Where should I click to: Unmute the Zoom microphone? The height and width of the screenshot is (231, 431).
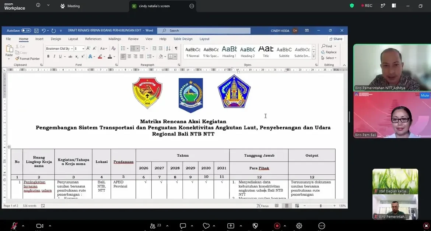coord(14,226)
